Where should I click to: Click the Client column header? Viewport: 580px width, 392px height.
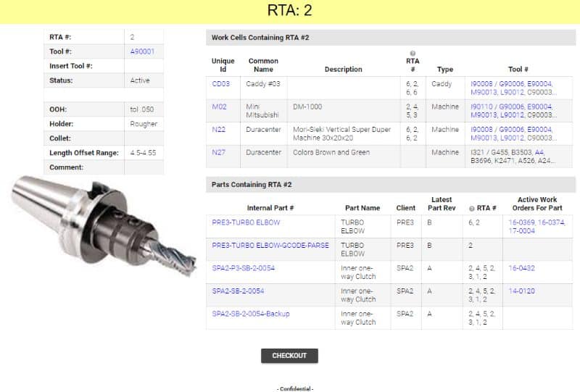tap(406, 208)
